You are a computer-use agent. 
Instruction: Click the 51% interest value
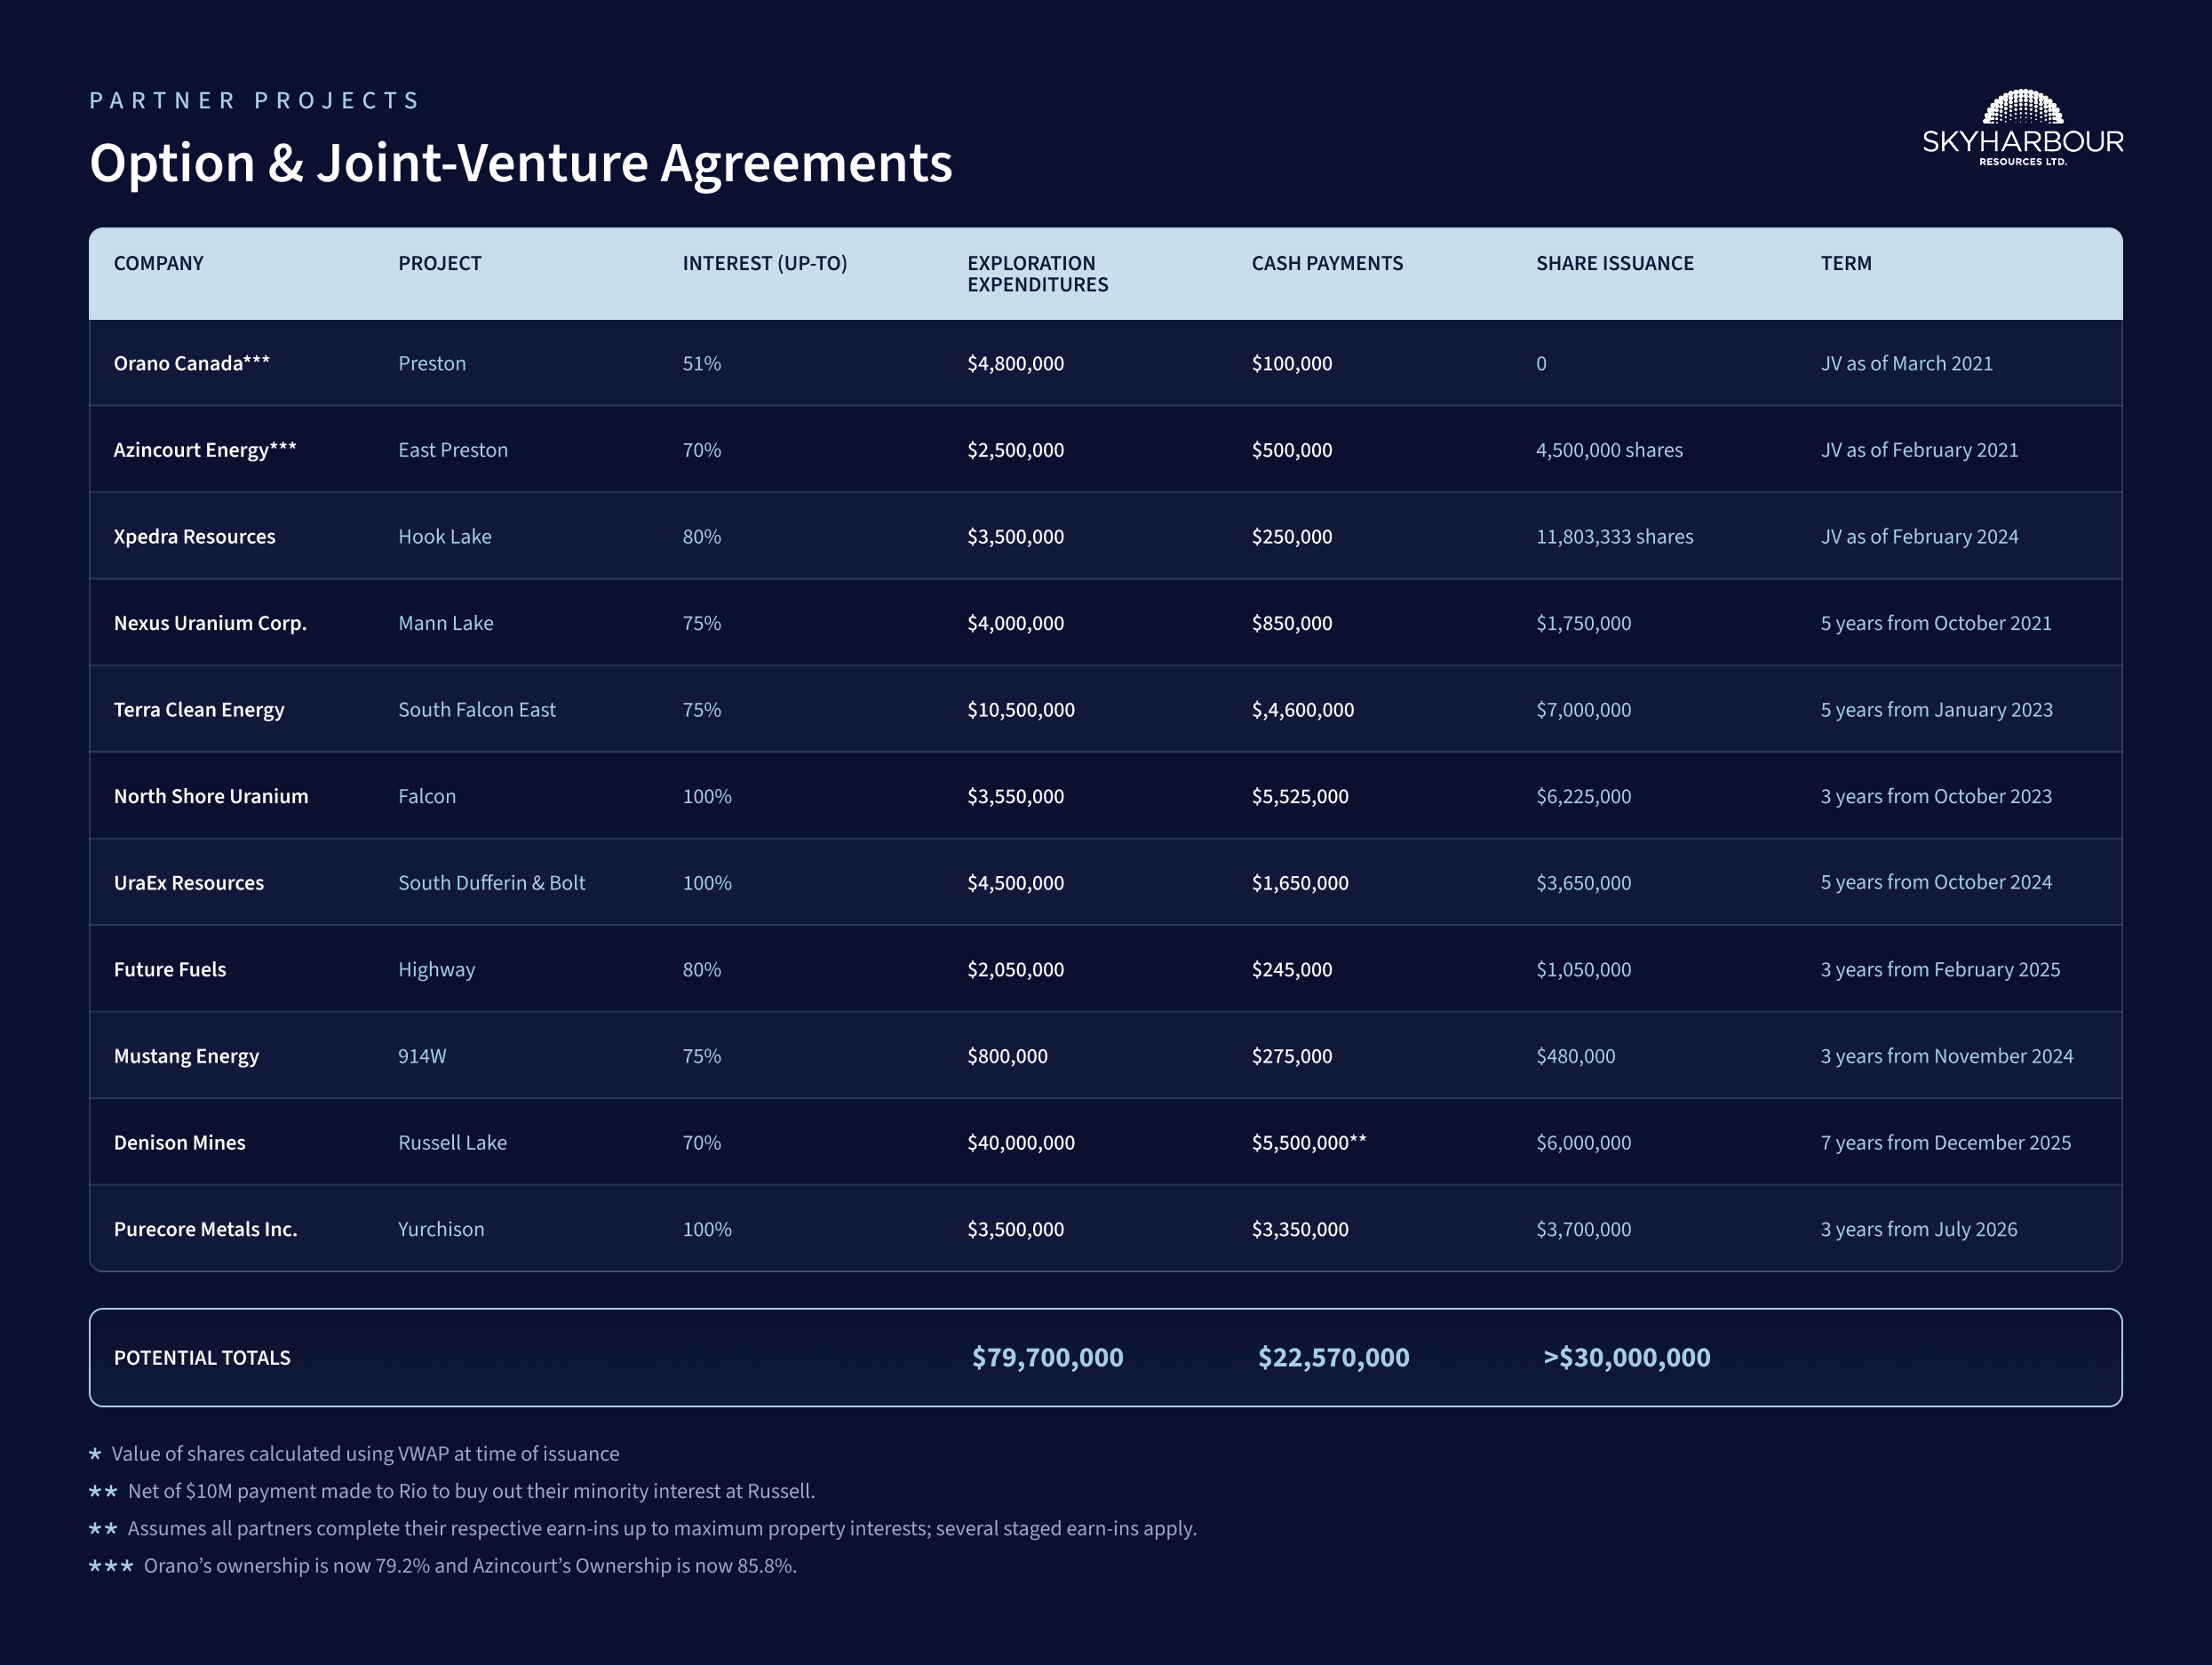(x=702, y=363)
